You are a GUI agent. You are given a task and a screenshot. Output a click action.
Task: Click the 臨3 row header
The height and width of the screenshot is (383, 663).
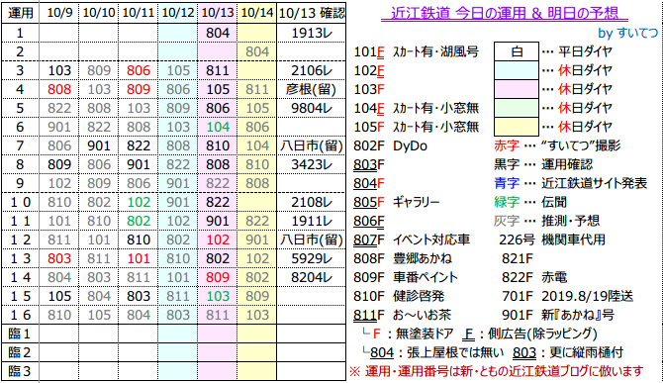pos(20,371)
